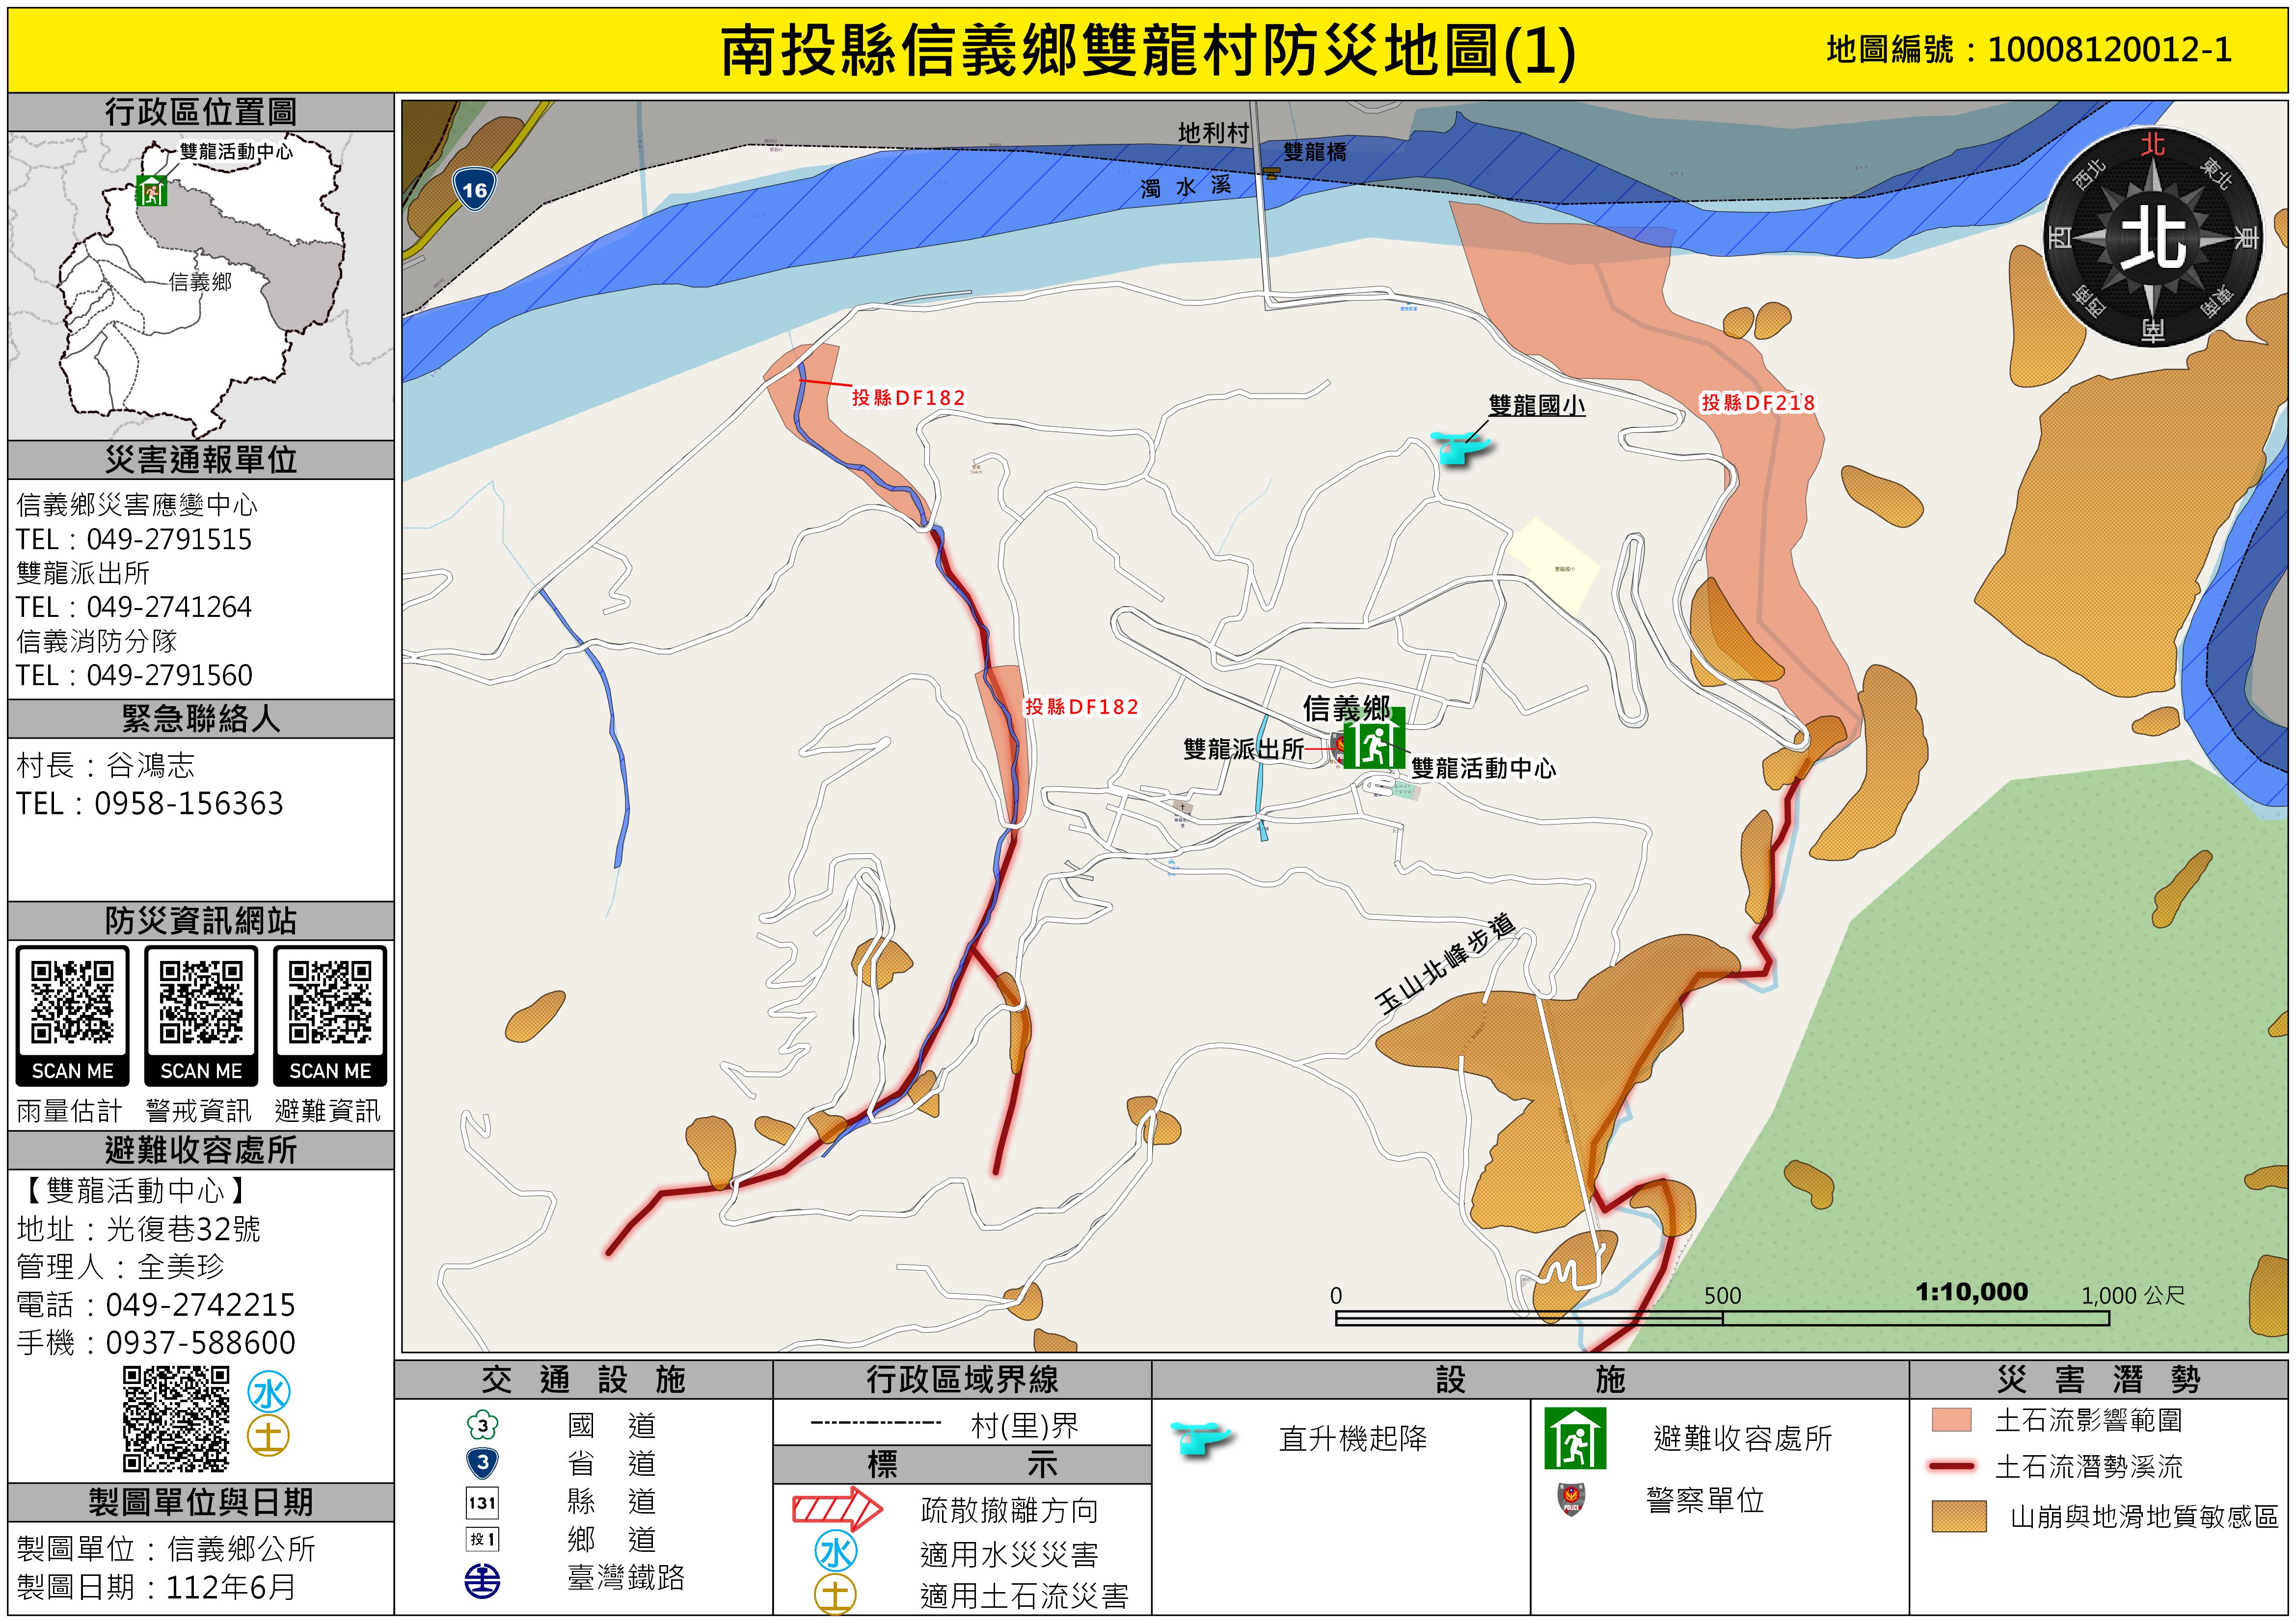The width and height of the screenshot is (2296, 1623).
Task: Click the 雙龍國小 label
Action: [1536, 405]
